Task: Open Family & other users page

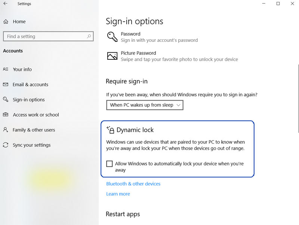Action: tap(34, 130)
